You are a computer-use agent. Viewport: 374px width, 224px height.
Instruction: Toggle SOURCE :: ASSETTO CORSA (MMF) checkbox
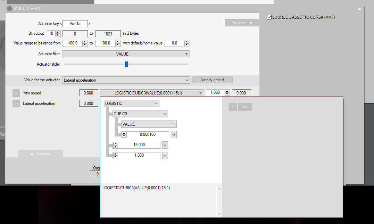(x=269, y=17)
